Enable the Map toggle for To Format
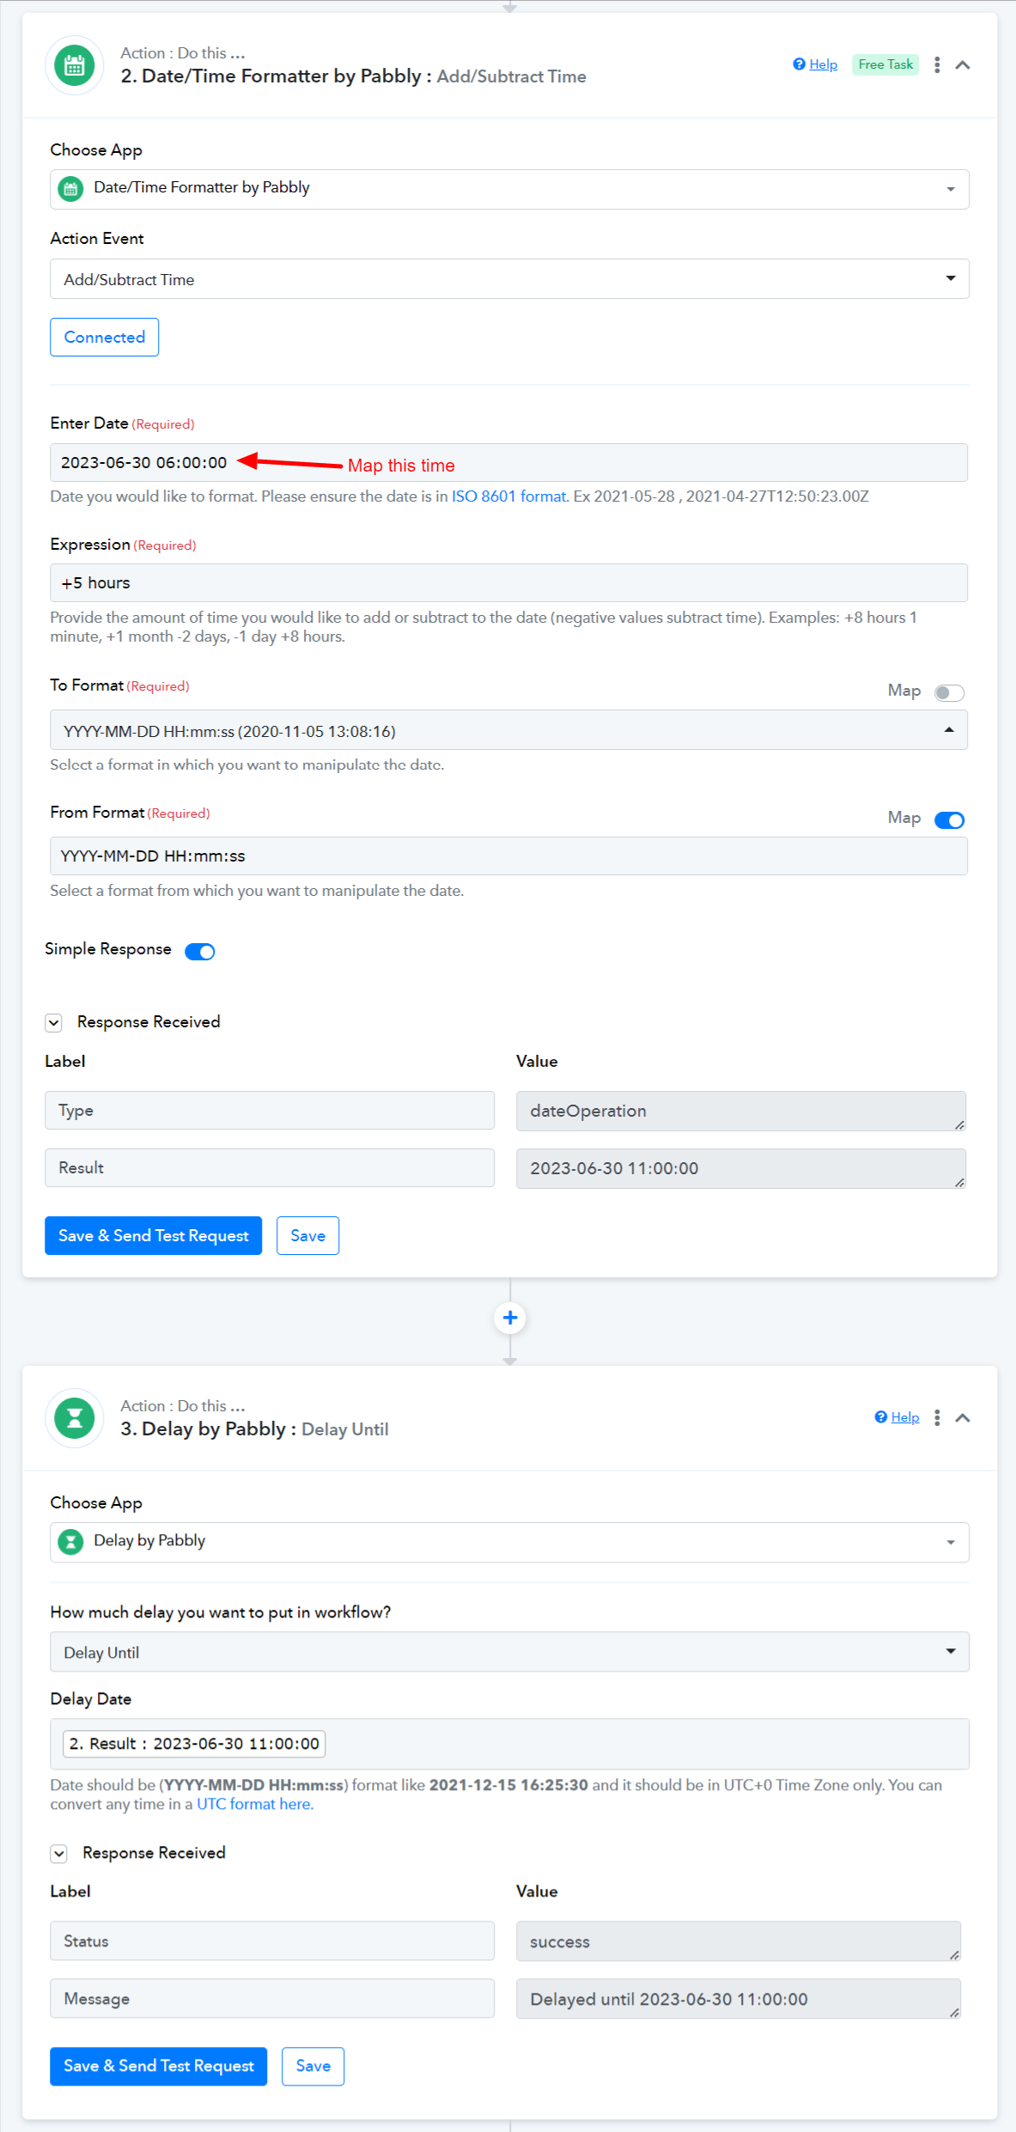The width and height of the screenshot is (1016, 2132). tap(949, 692)
